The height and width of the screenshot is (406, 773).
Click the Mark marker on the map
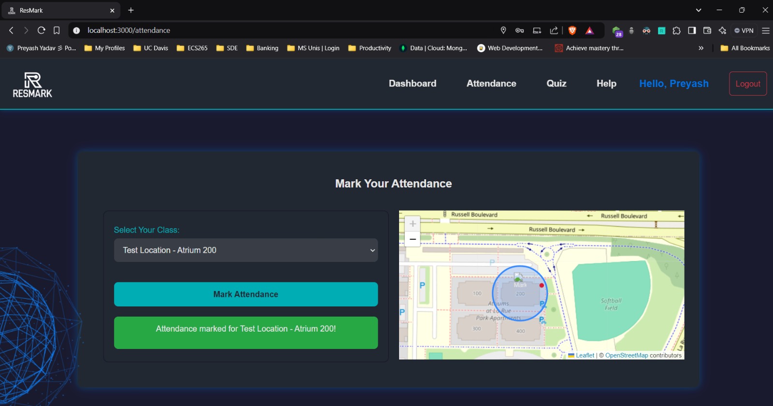(x=519, y=281)
